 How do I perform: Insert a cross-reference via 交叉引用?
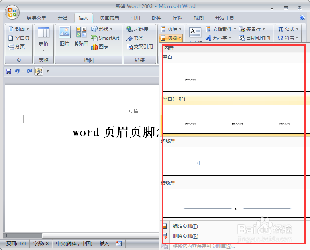(x=140, y=47)
